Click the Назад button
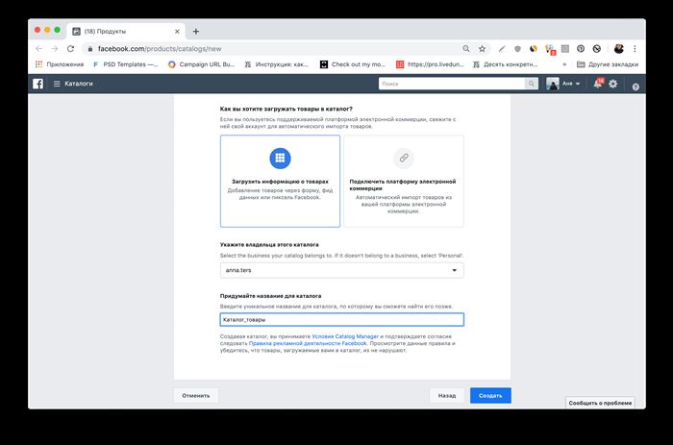Image resolution: width=673 pixels, height=445 pixels. (x=447, y=396)
